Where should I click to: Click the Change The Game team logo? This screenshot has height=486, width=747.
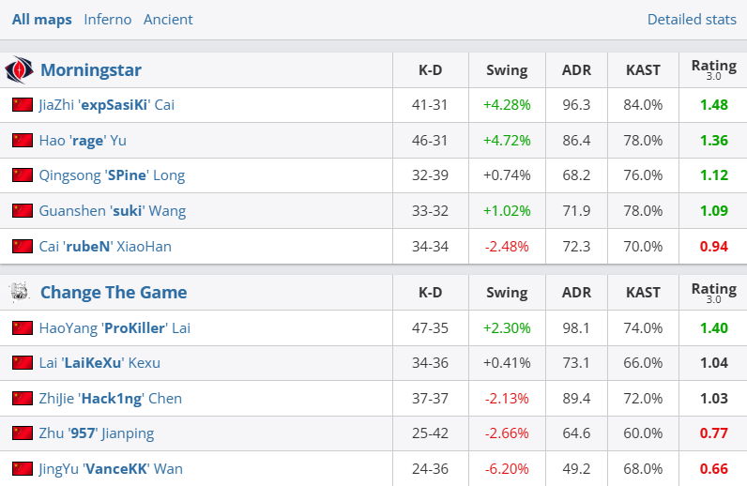coord(19,293)
